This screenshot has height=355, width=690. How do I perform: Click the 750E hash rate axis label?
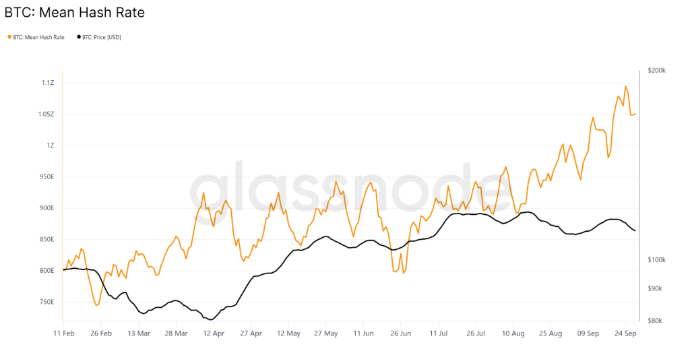coord(46,302)
